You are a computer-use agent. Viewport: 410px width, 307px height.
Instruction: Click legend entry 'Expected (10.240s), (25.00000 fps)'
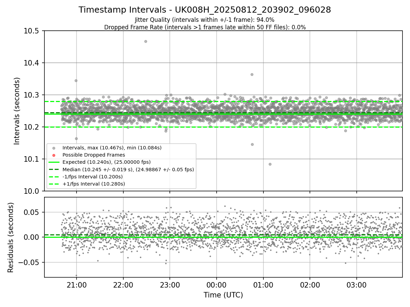106,162
